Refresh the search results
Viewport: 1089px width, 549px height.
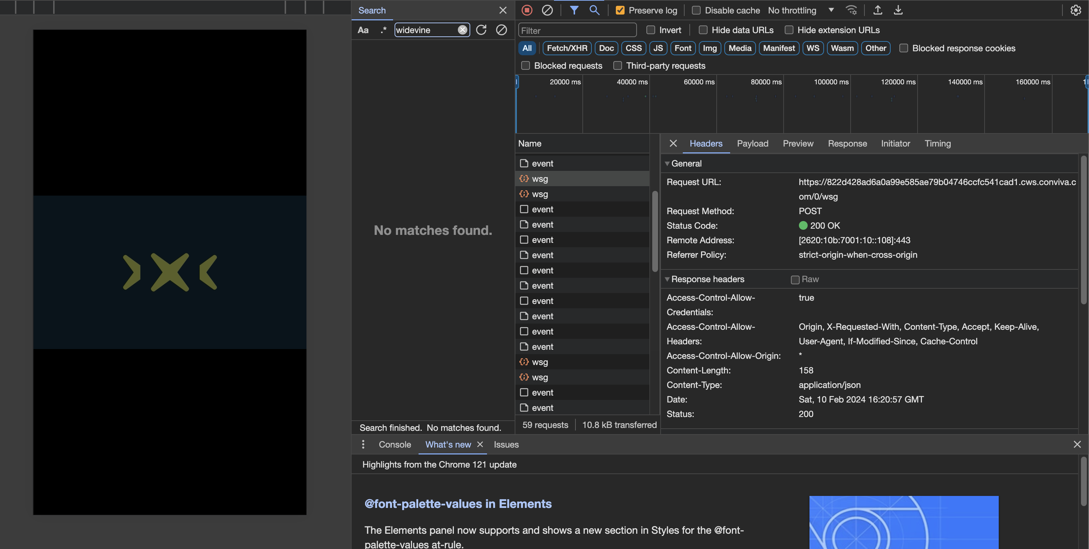pos(481,30)
